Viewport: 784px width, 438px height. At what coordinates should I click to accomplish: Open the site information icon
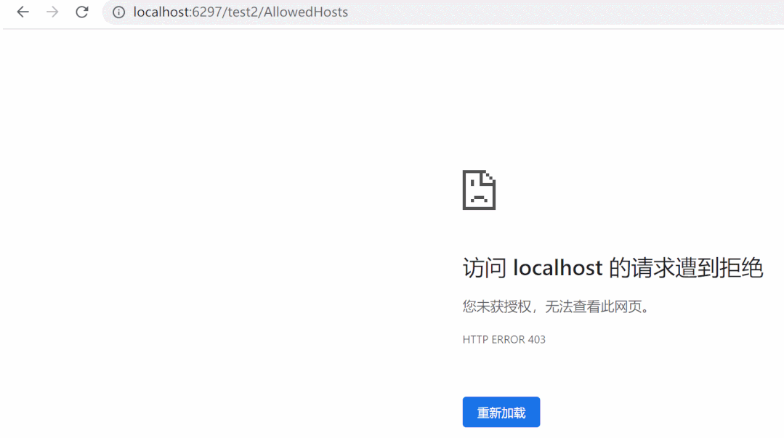click(118, 12)
